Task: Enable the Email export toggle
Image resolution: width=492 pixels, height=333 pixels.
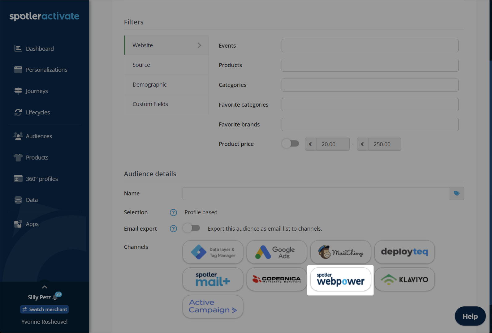Action: click(x=191, y=228)
